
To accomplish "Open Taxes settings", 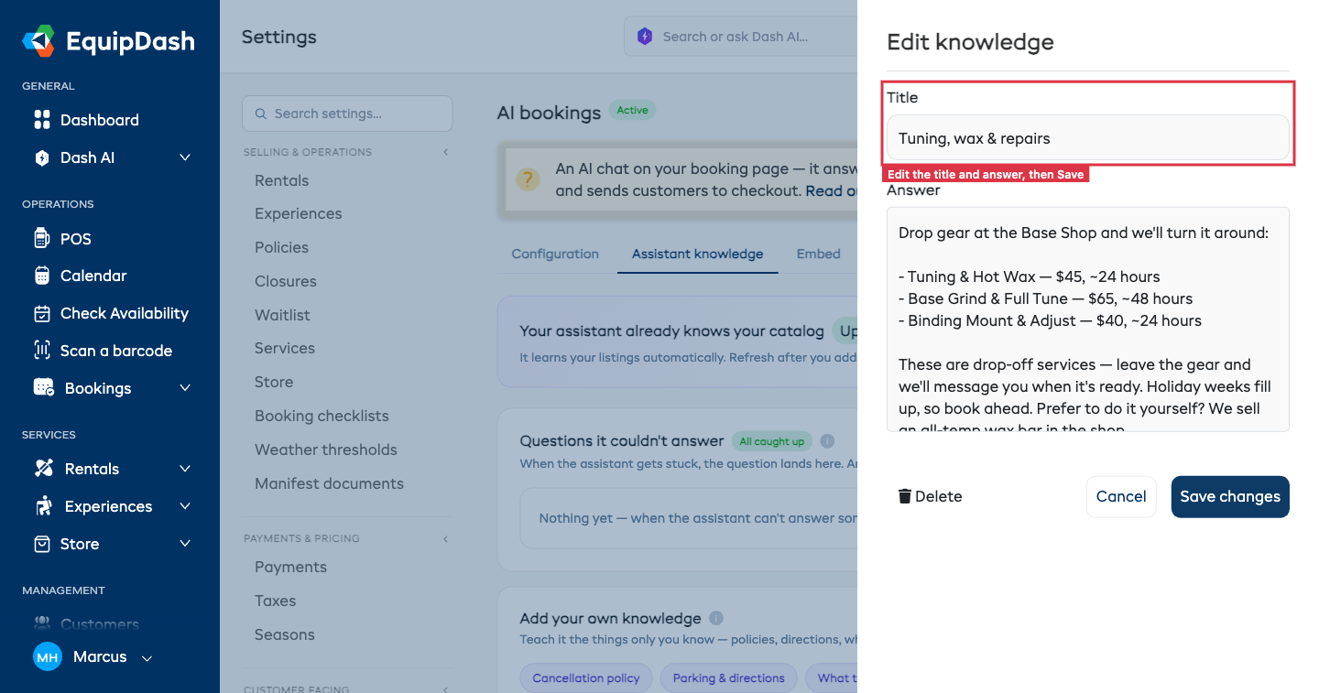I will 276,601.
